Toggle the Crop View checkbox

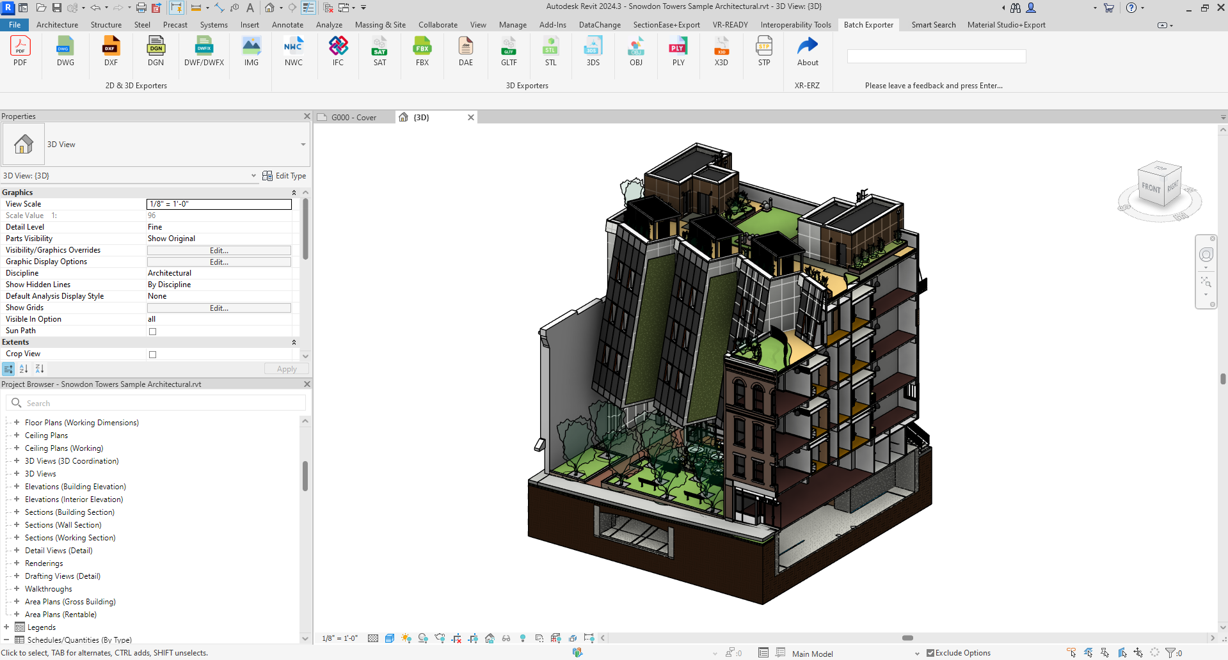coord(152,354)
